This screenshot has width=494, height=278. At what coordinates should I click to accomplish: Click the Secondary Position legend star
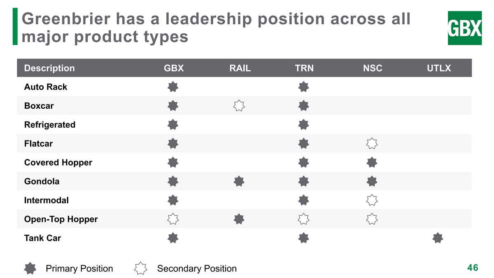point(141,269)
